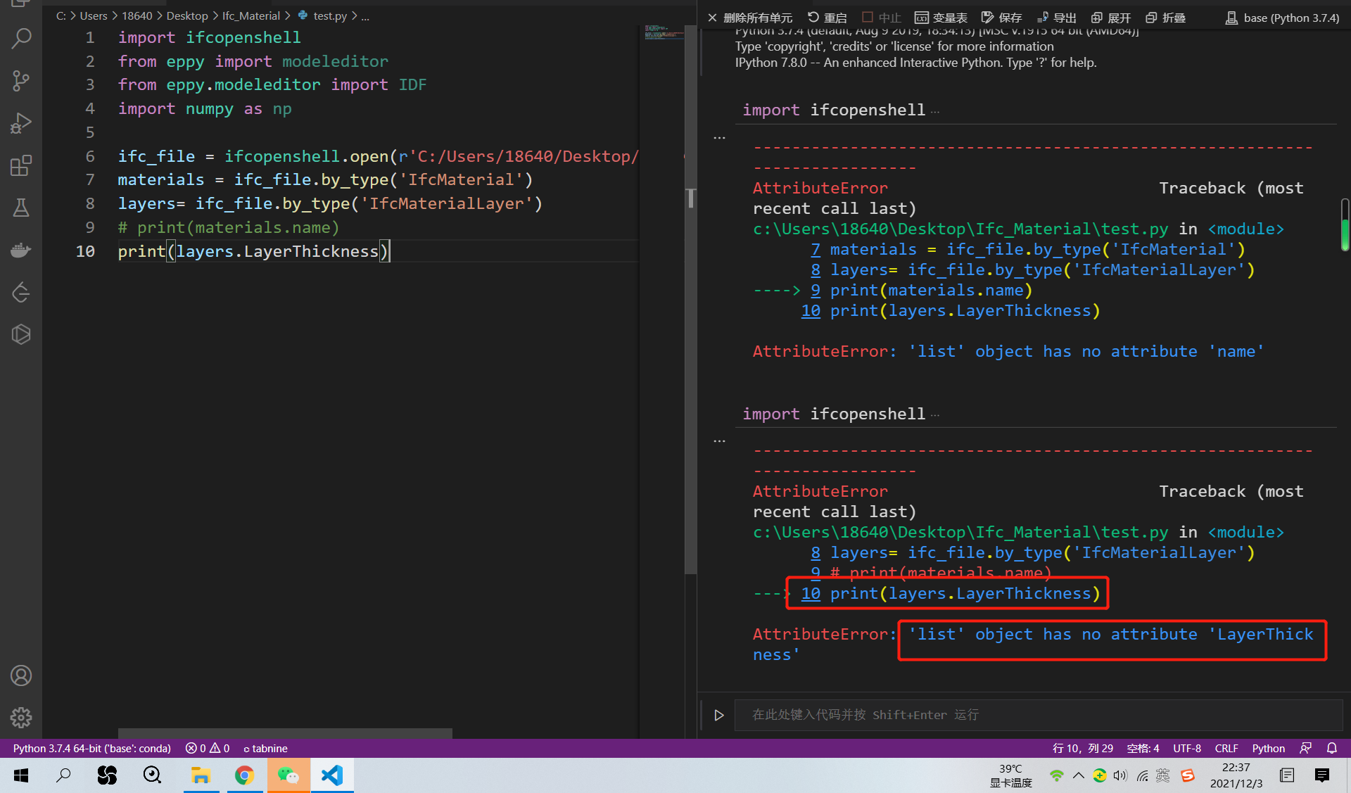Click the 重启 restart kernel button
The width and height of the screenshot is (1351, 793).
click(x=827, y=18)
